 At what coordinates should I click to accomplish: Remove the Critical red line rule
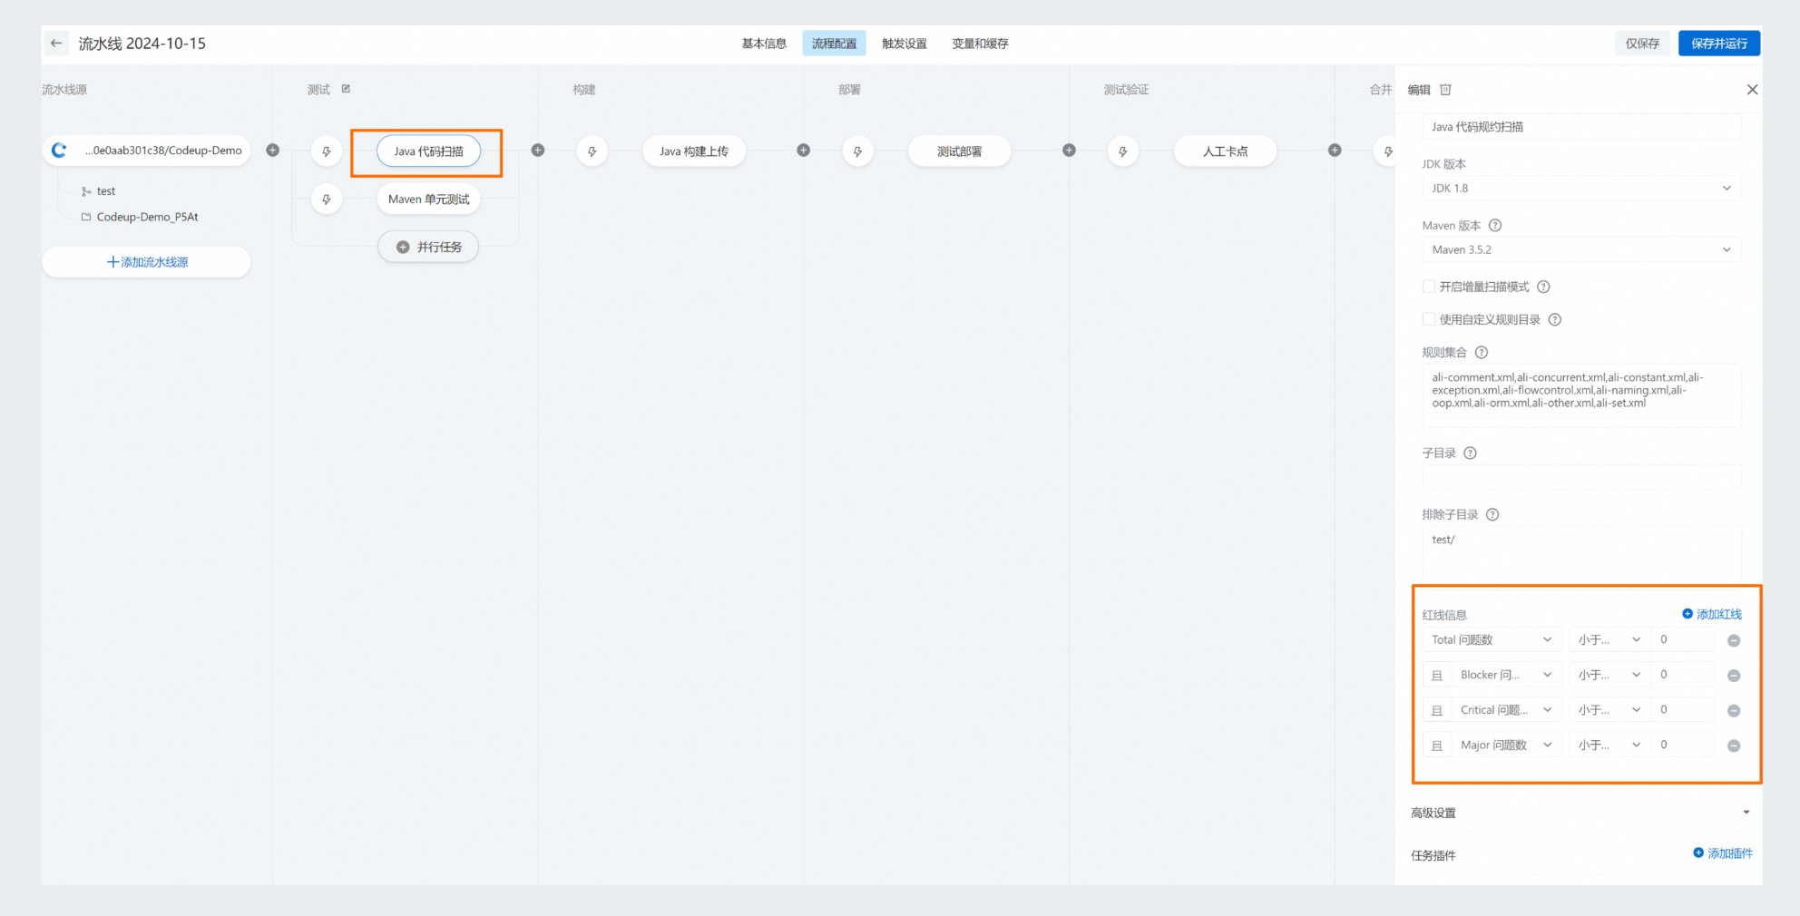pos(1734,711)
